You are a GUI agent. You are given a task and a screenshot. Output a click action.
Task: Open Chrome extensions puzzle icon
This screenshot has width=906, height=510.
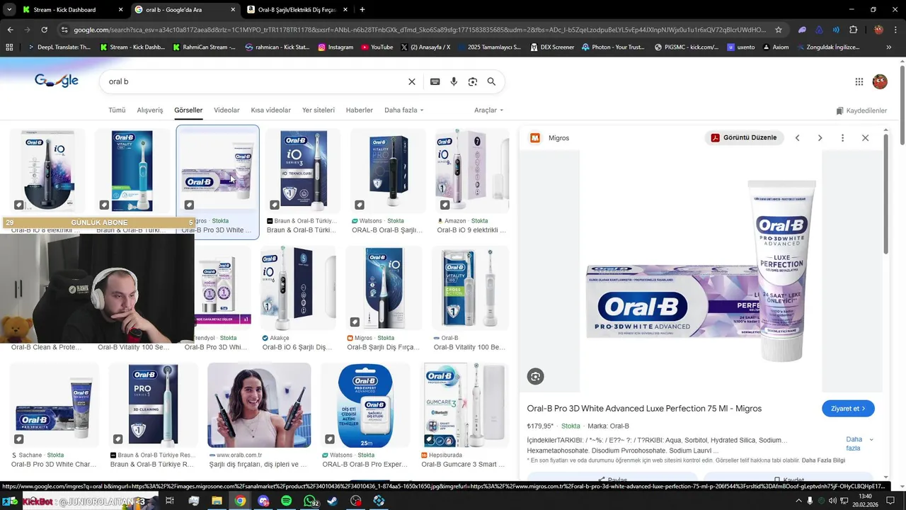click(853, 30)
